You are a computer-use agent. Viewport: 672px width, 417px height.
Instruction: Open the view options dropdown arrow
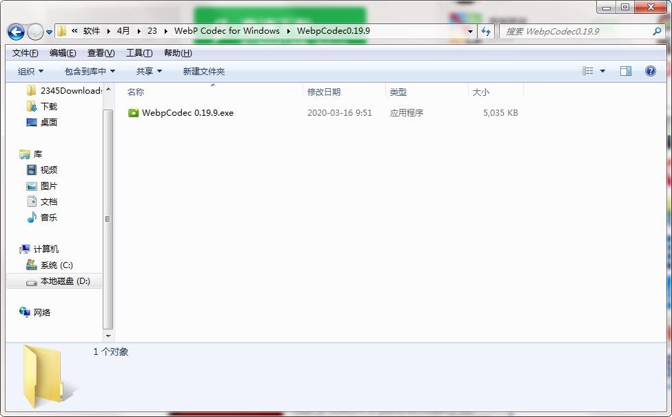[x=602, y=71]
